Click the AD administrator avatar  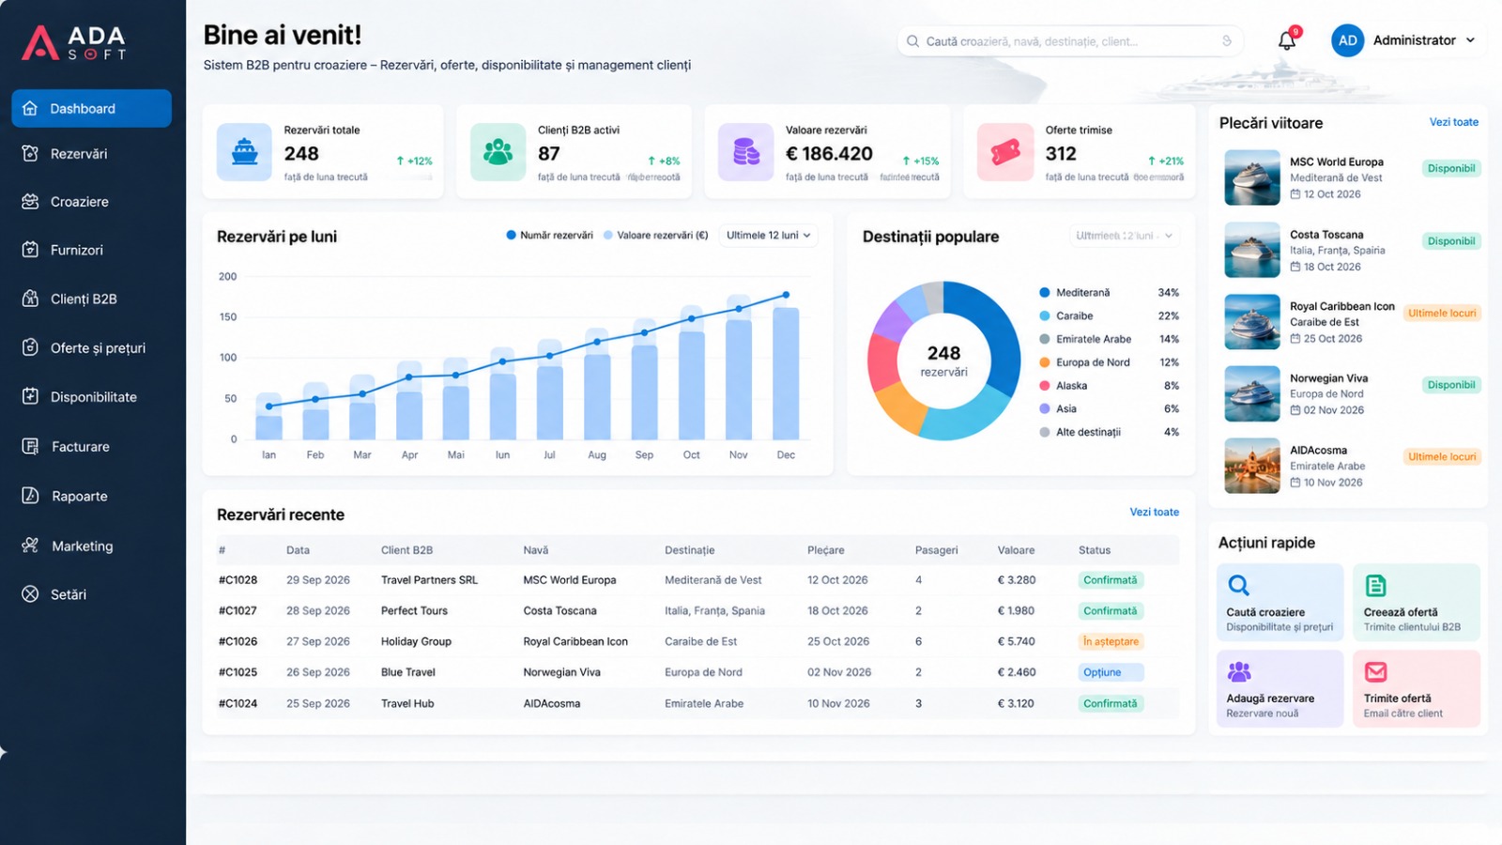pyautogui.click(x=1347, y=40)
